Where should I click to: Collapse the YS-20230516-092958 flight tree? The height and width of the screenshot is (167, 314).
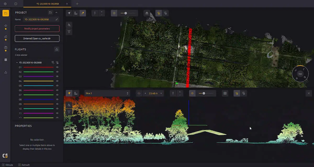pos(16,63)
